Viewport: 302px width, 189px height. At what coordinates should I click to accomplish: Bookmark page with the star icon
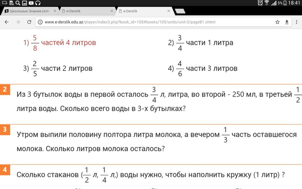click(x=277, y=22)
